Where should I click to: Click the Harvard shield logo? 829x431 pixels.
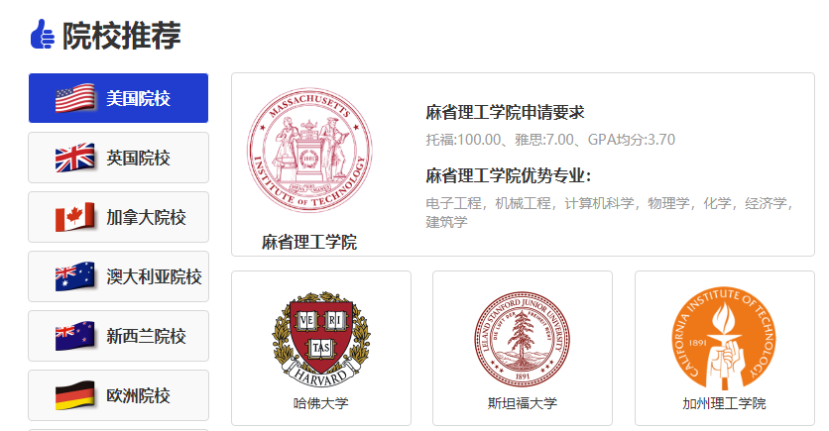coord(321,339)
